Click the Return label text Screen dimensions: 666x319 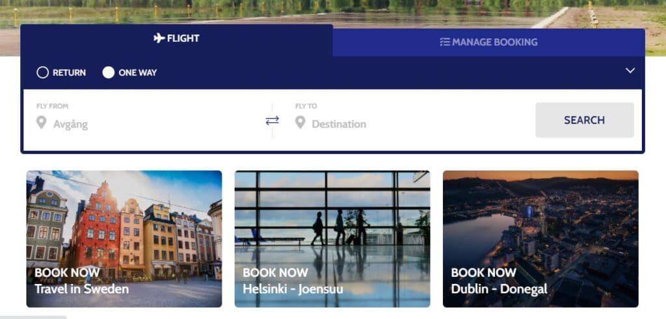click(x=69, y=73)
